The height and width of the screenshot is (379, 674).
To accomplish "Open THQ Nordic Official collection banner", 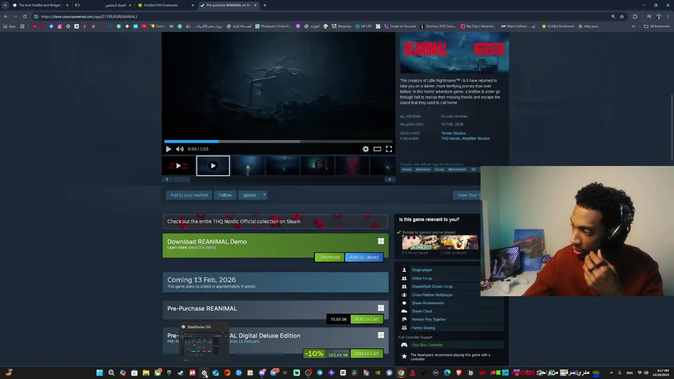I will (275, 222).
